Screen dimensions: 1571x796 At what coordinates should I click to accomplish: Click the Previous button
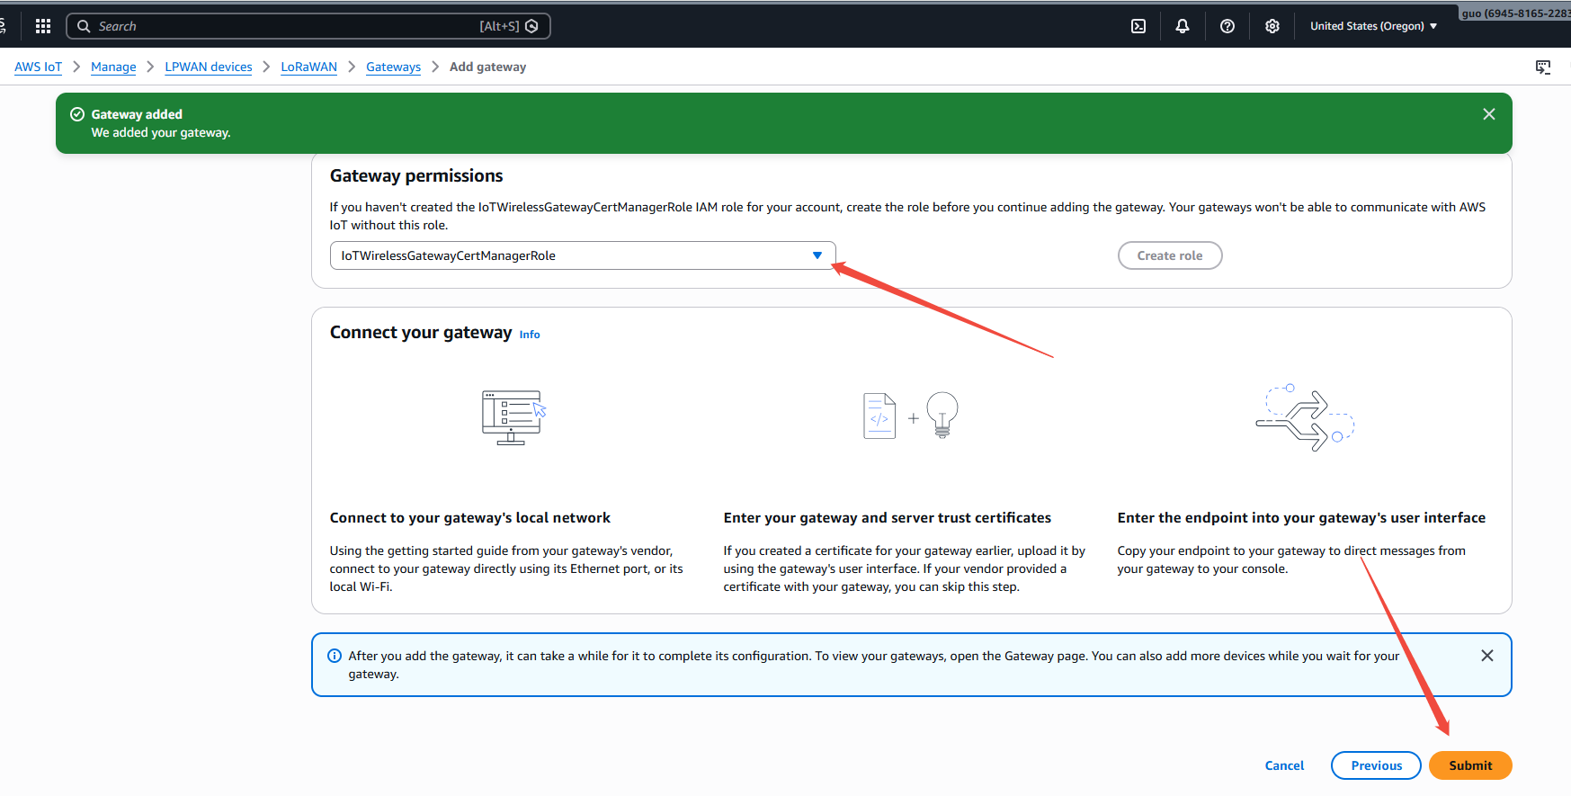1376,765
